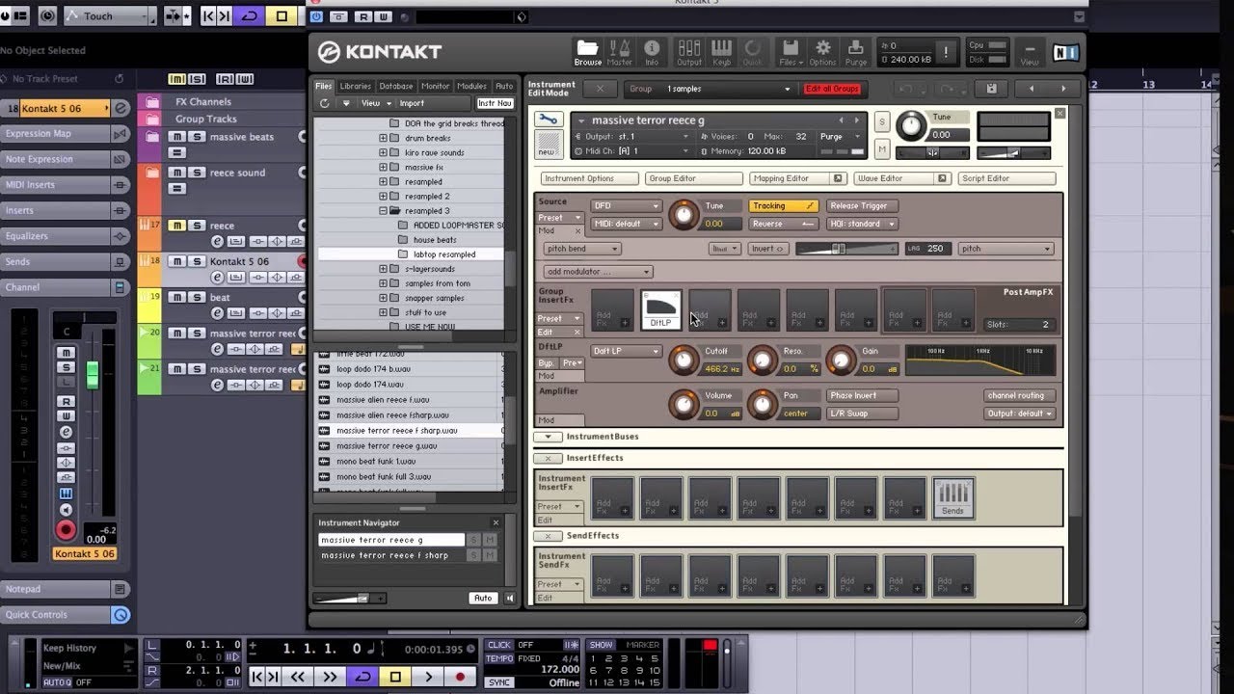Open the Group Editor
Image resolution: width=1234 pixels, height=694 pixels.
click(695, 178)
